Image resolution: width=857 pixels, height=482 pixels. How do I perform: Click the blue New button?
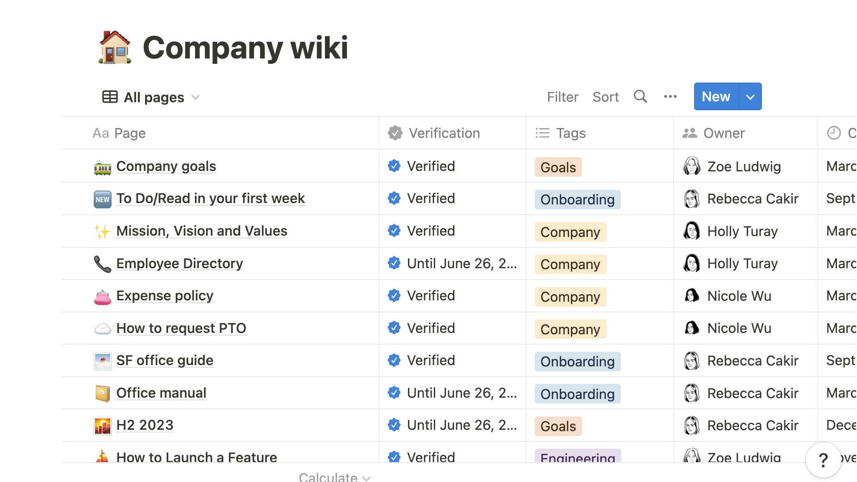click(716, 96)
